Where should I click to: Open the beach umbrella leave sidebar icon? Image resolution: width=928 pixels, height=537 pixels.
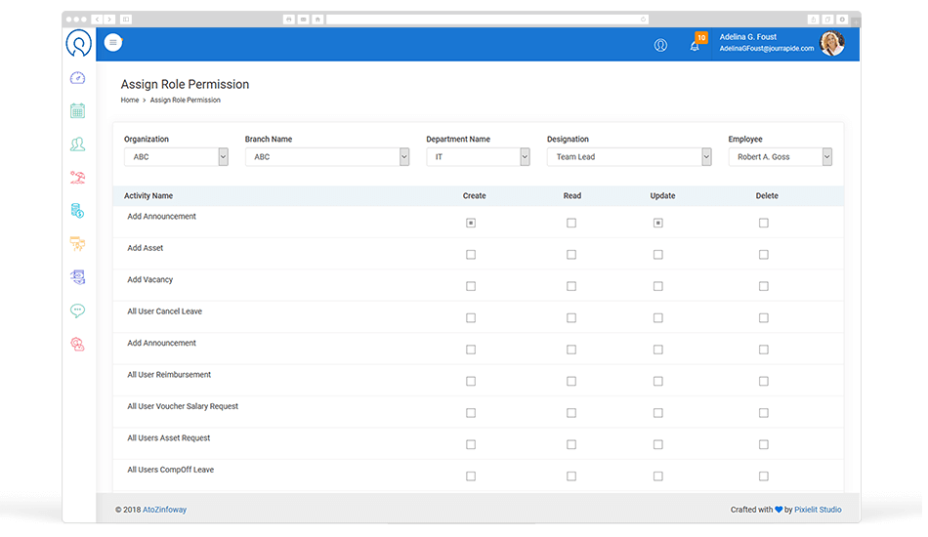pos(77,177)
